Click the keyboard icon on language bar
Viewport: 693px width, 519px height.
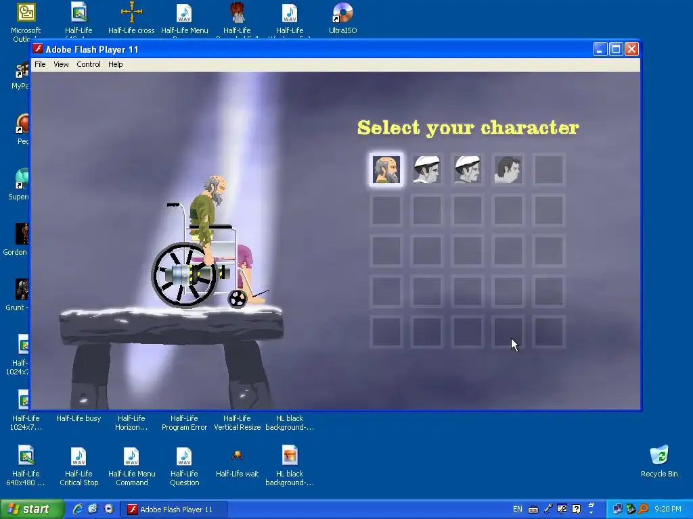coord(533,510)
